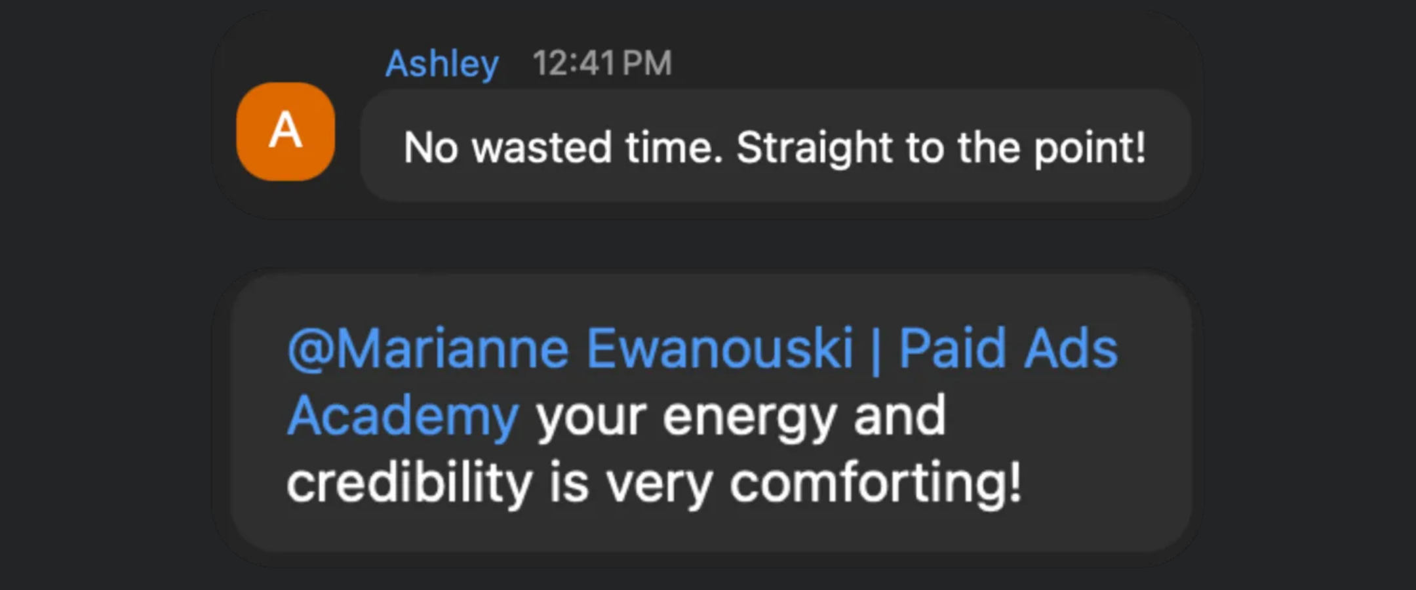Click the word "credibility" in second bubble
1416x590 pixels.
tap(410, 483)
